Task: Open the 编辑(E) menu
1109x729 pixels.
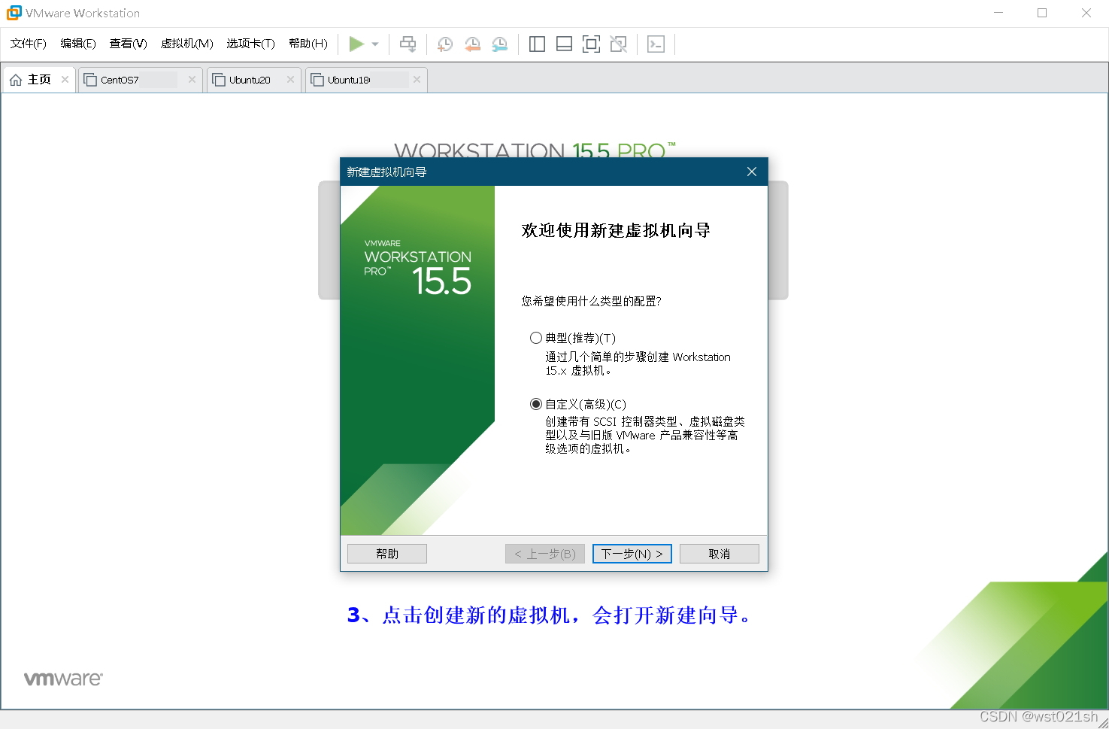Action: 78,44
